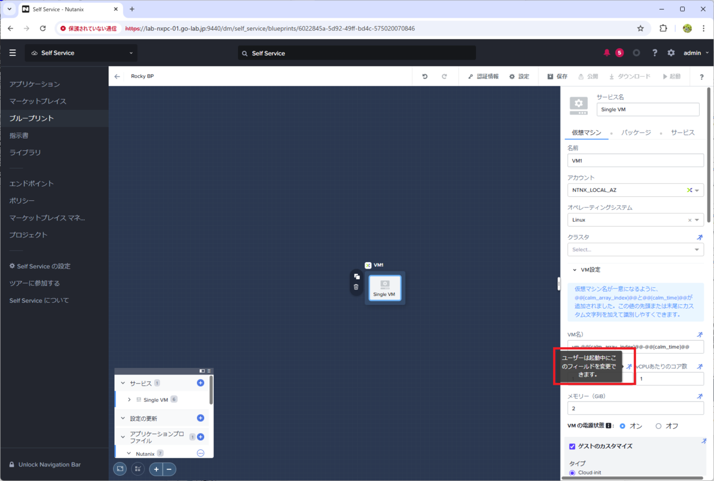Click Unlock Navigation Bar
This screenshot has height=481, width=714.
(45, 464)
